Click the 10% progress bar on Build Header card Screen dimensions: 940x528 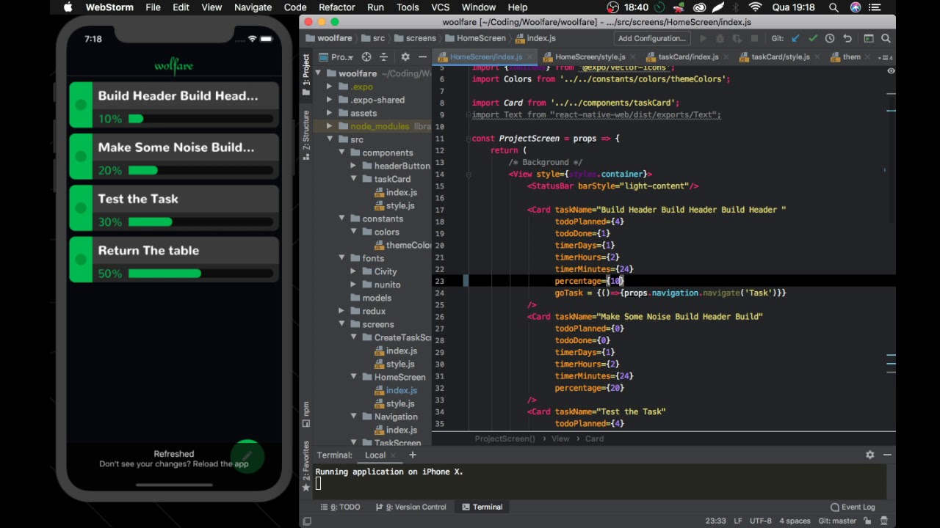[x=201, y=119]
